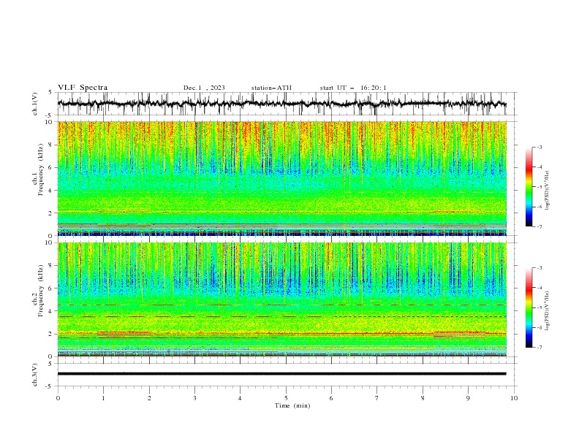
Task: Click the "0" tick on time axis
Action: (x=58, y=398)
